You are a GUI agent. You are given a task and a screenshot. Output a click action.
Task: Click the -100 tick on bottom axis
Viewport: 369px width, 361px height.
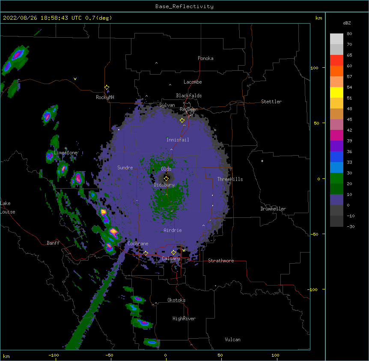54,355
